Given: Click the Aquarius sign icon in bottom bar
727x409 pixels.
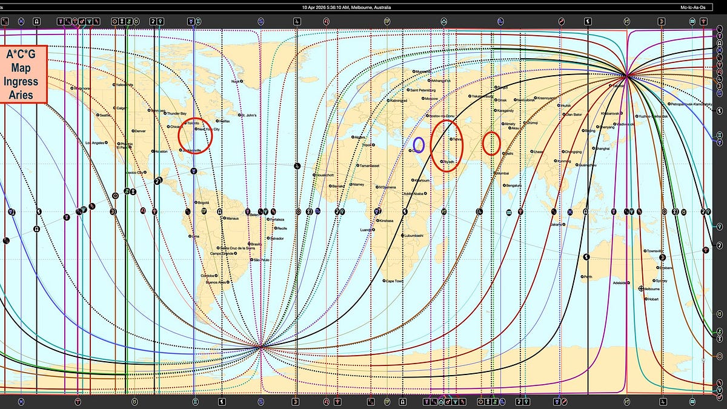Looking at the screenshot, I should click(692, 401).
